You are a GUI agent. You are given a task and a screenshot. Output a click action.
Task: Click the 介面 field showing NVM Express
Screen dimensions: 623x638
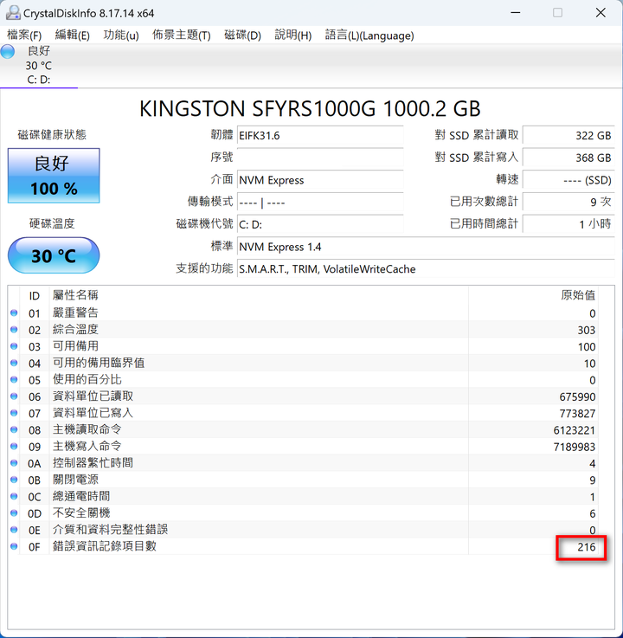click(x=320, y=180)
